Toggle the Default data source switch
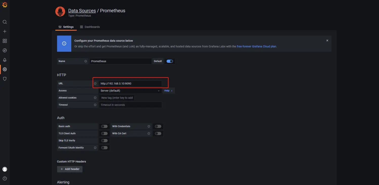Viewport: 379px width, 185px height. (170, 61)
